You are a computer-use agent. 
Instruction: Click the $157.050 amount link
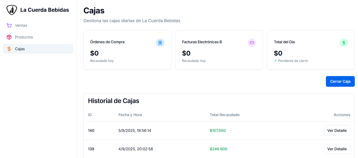218,131
